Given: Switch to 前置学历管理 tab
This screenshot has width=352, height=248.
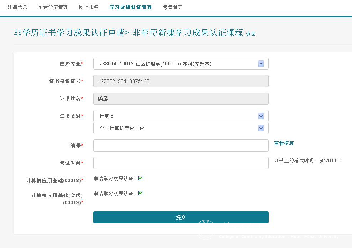Looking at the screenshot, I should 53,7.
